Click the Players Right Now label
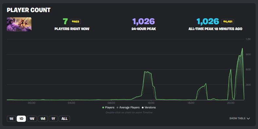This screenshot has height=129, width=258. 72,29
